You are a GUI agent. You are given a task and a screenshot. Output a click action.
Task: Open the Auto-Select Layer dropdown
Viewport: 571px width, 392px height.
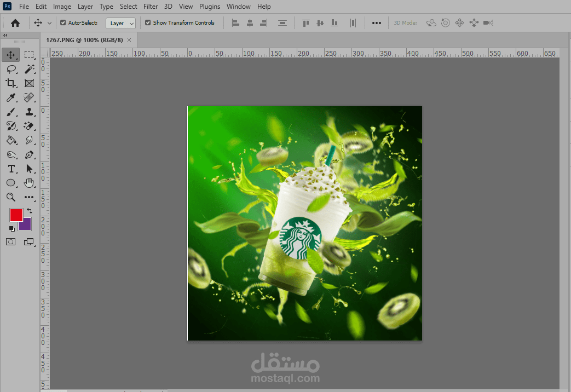coord(121,23)
